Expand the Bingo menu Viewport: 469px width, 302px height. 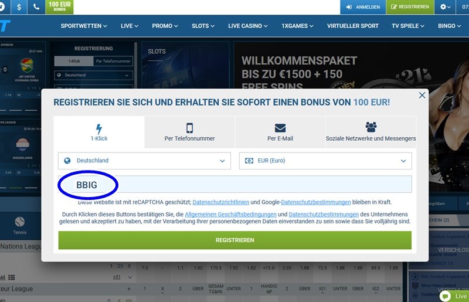click(x=449, y=26)
